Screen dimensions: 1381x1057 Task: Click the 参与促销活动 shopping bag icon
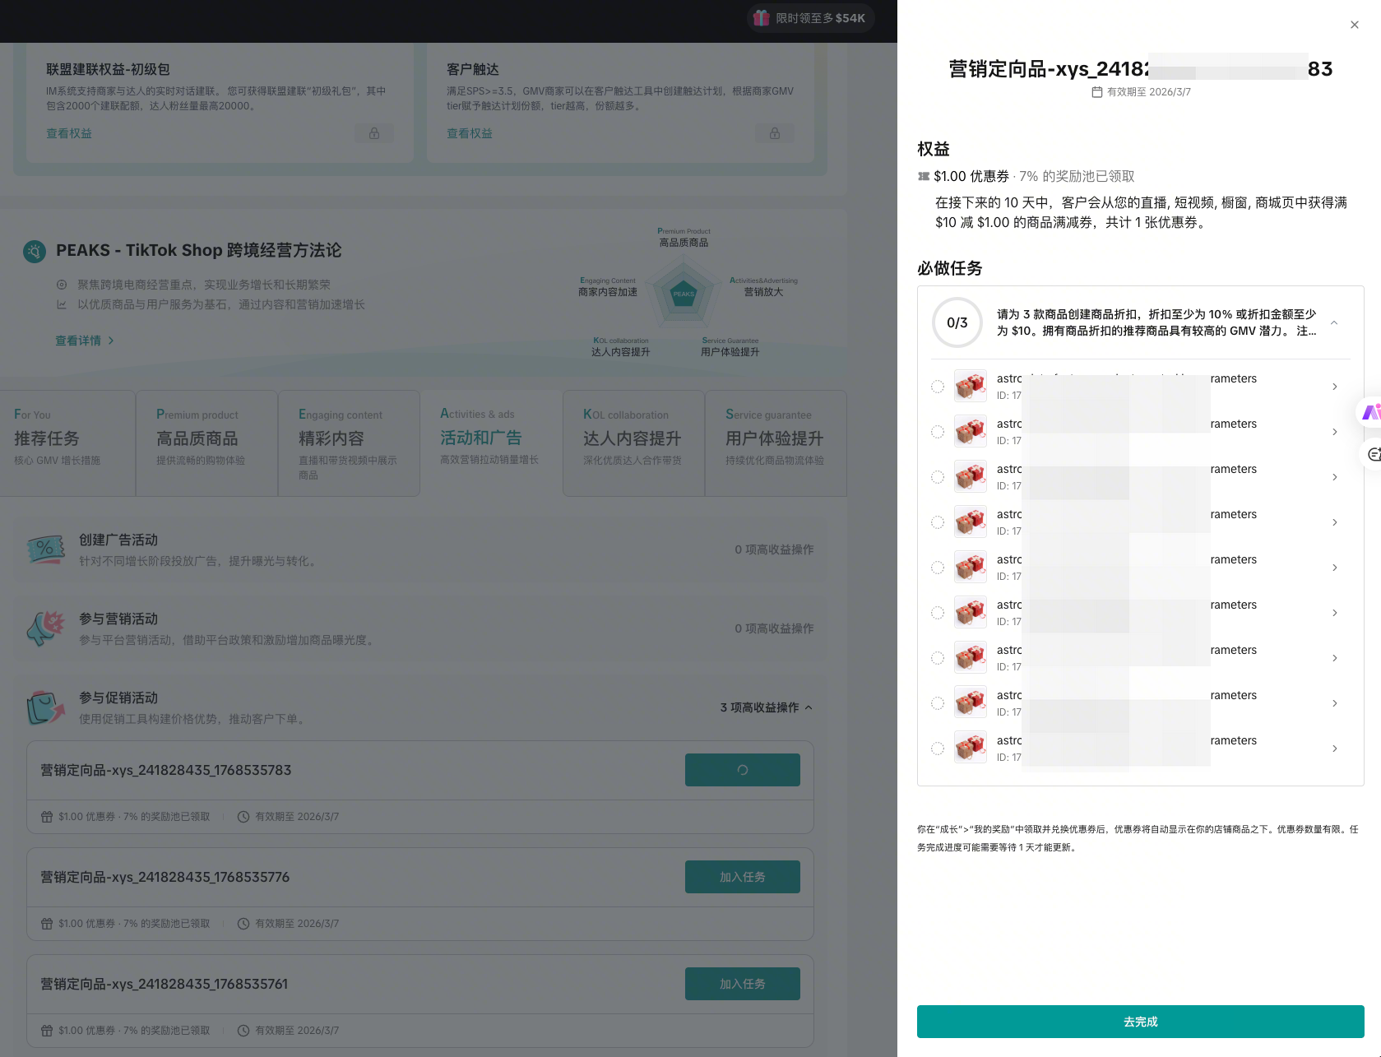[45, 707]
